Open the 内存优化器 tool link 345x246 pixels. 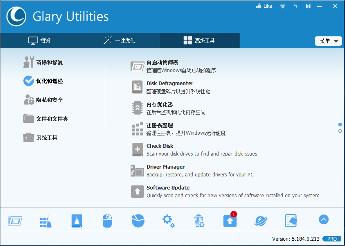pyautogui.click(x=160, y=104)
